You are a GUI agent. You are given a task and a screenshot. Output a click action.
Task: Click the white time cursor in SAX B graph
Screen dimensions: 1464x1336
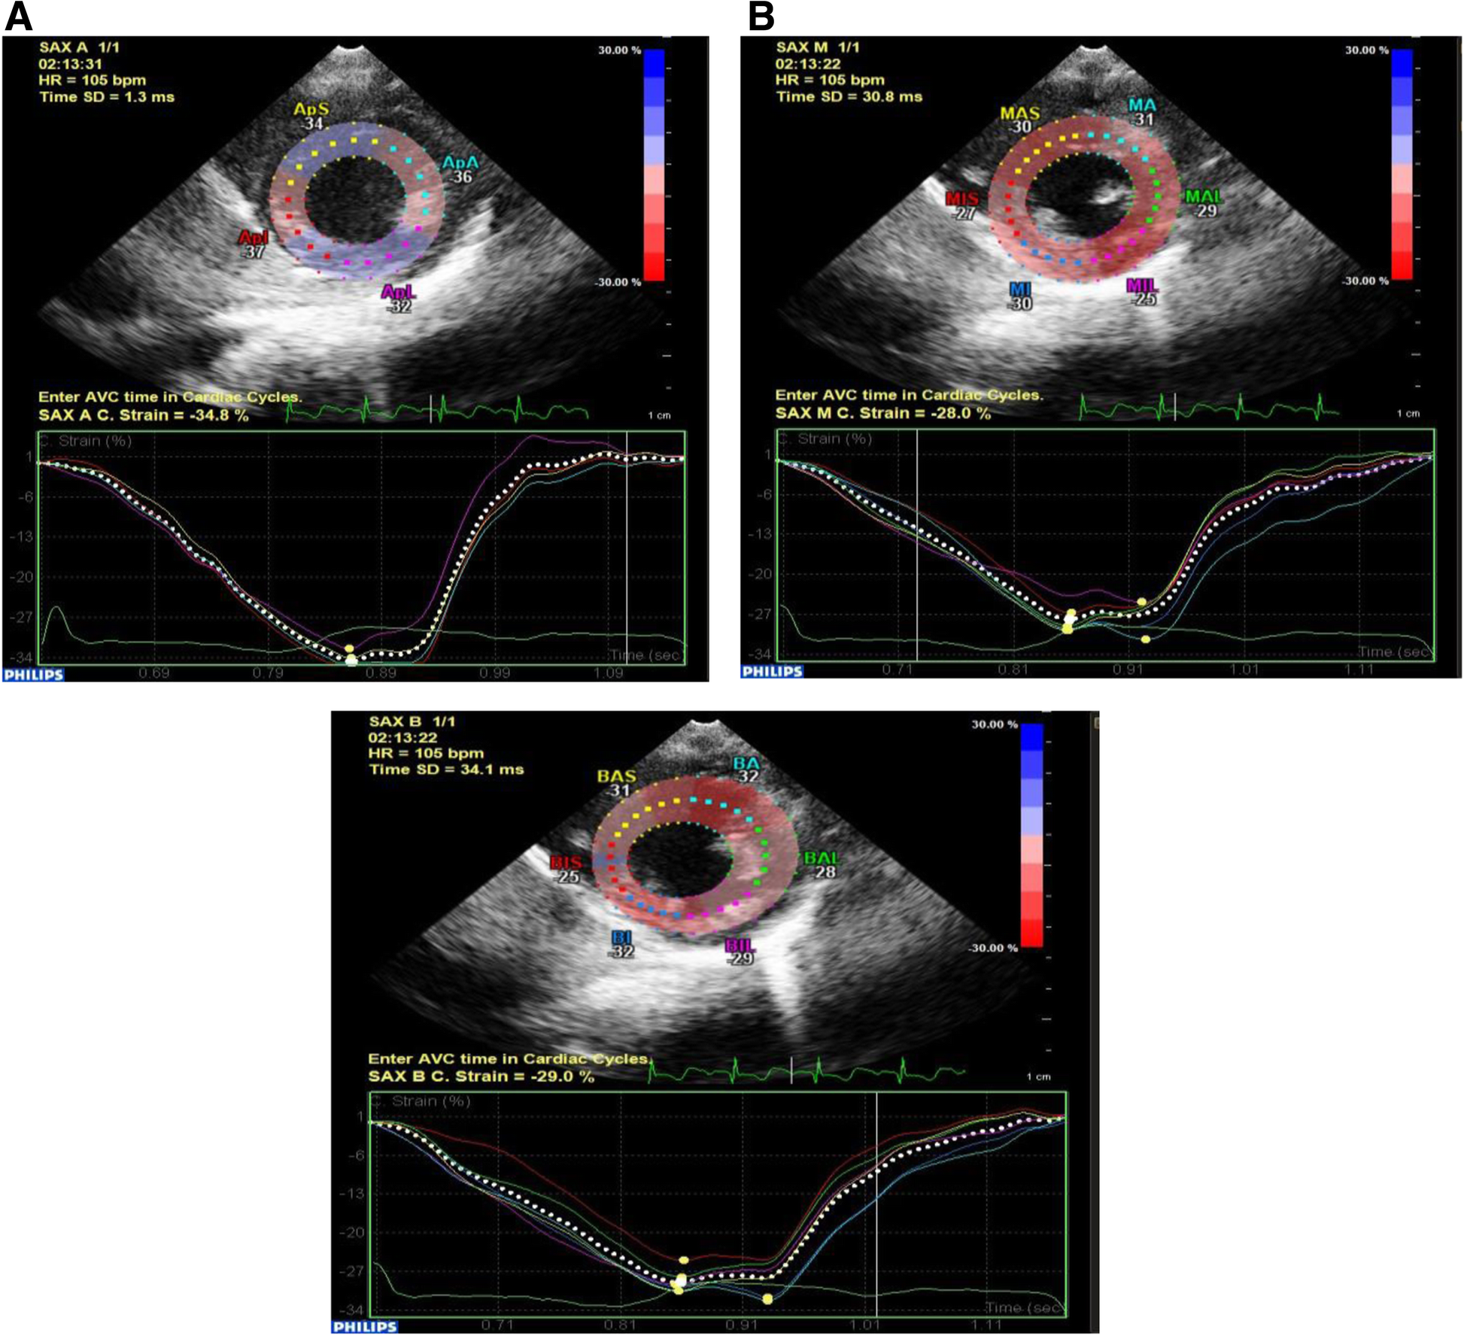pos(876,1204)
